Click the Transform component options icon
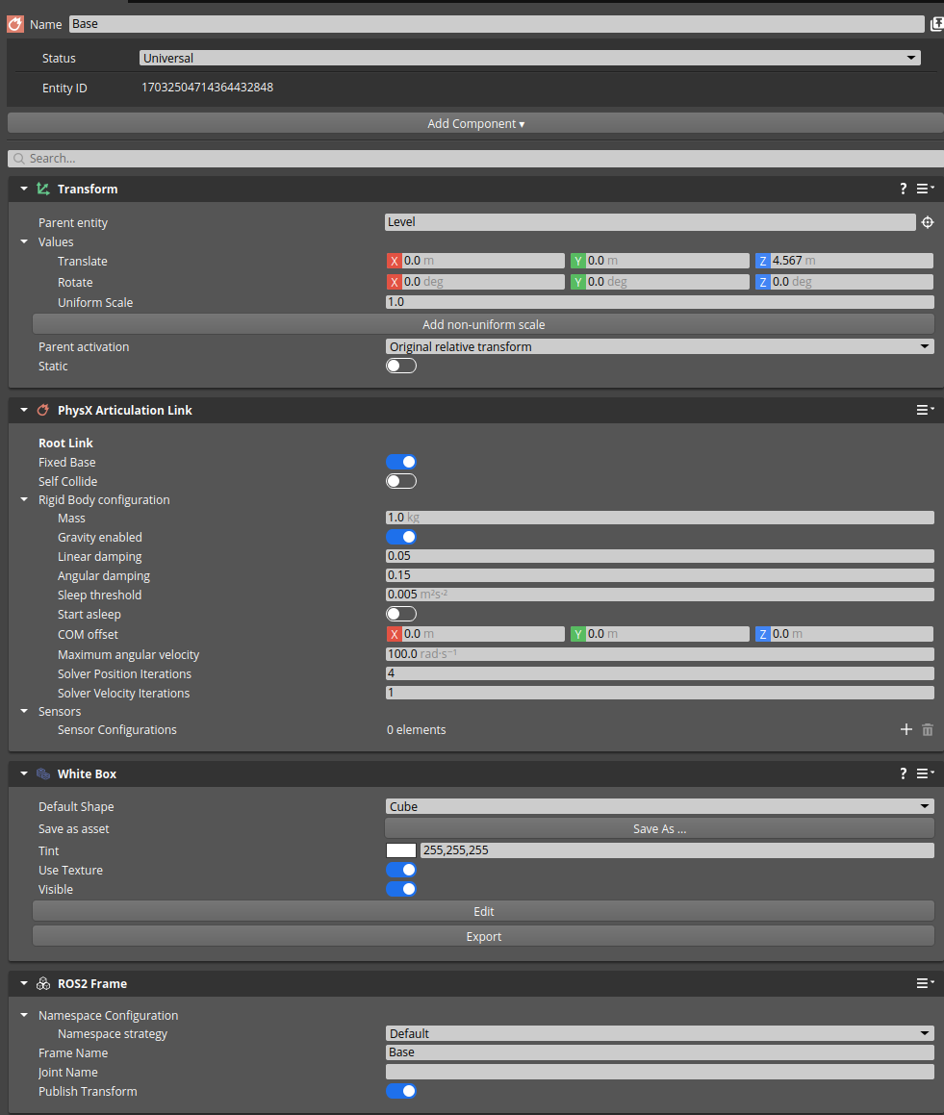 (x=923, y=189)
